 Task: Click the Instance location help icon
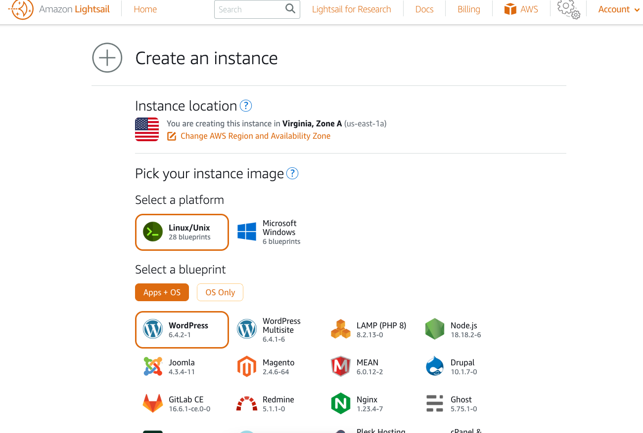(x=246, y=106)
